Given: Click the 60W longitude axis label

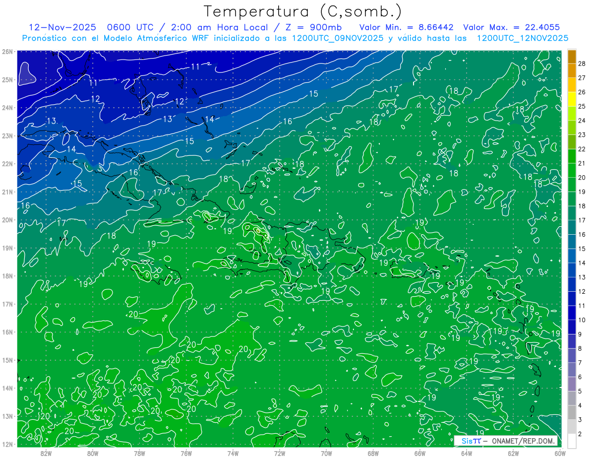Looking at the screenshot, I should click(x=560, y=453).
